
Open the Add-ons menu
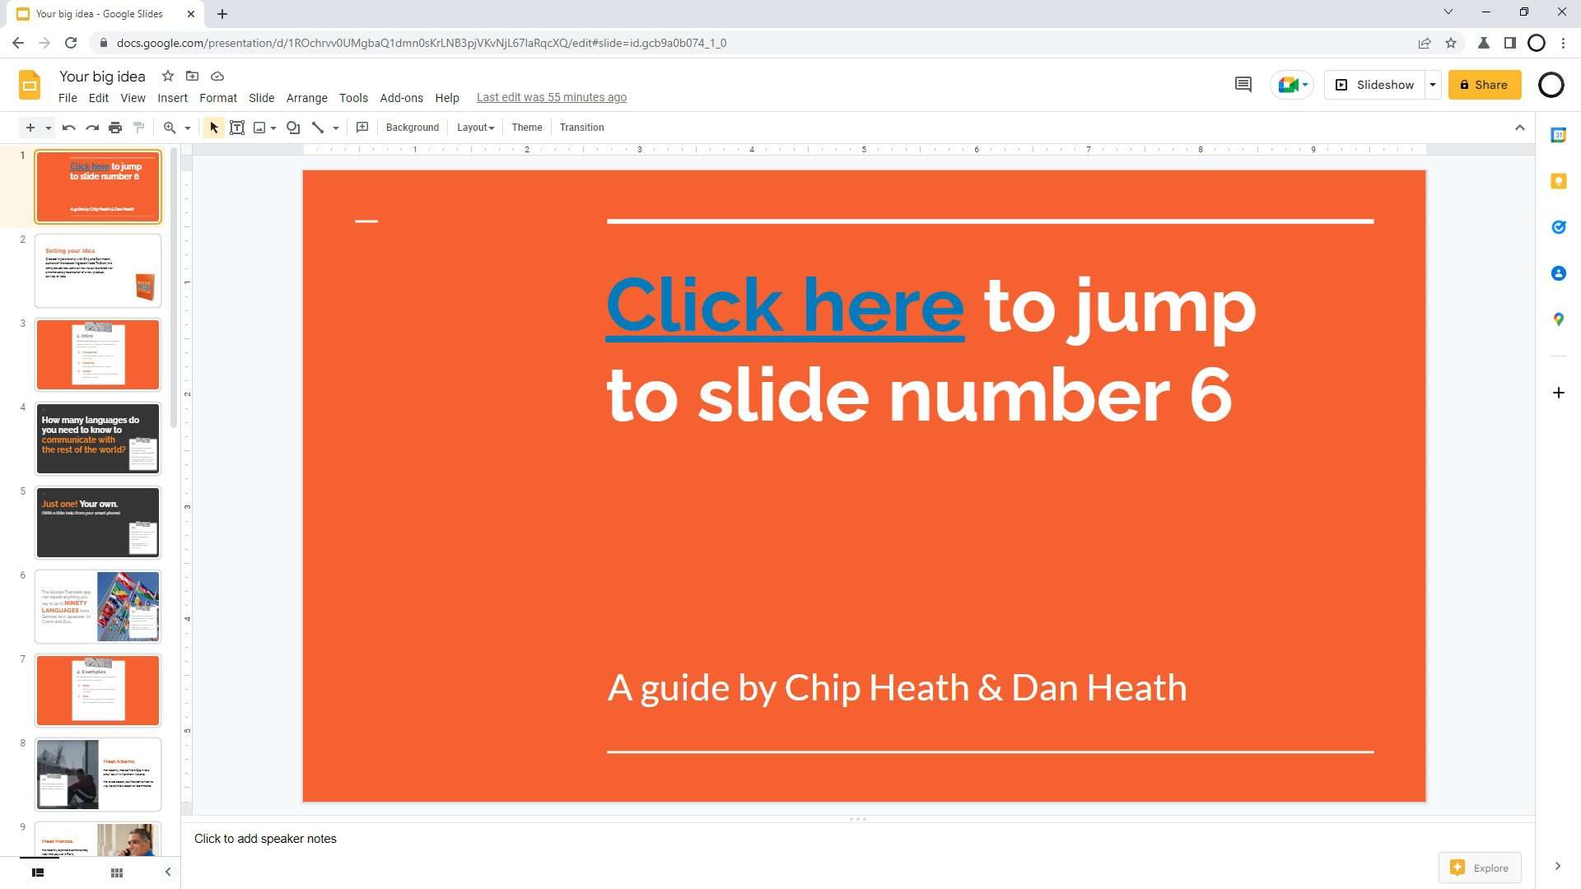click(x=399, y=96)
